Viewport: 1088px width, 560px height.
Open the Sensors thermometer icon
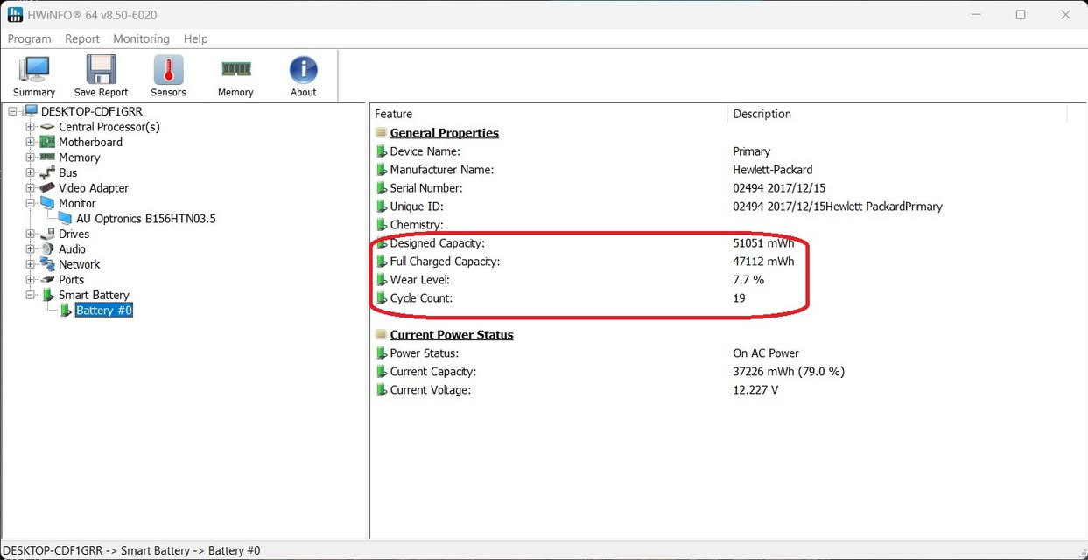pos(168,70)
